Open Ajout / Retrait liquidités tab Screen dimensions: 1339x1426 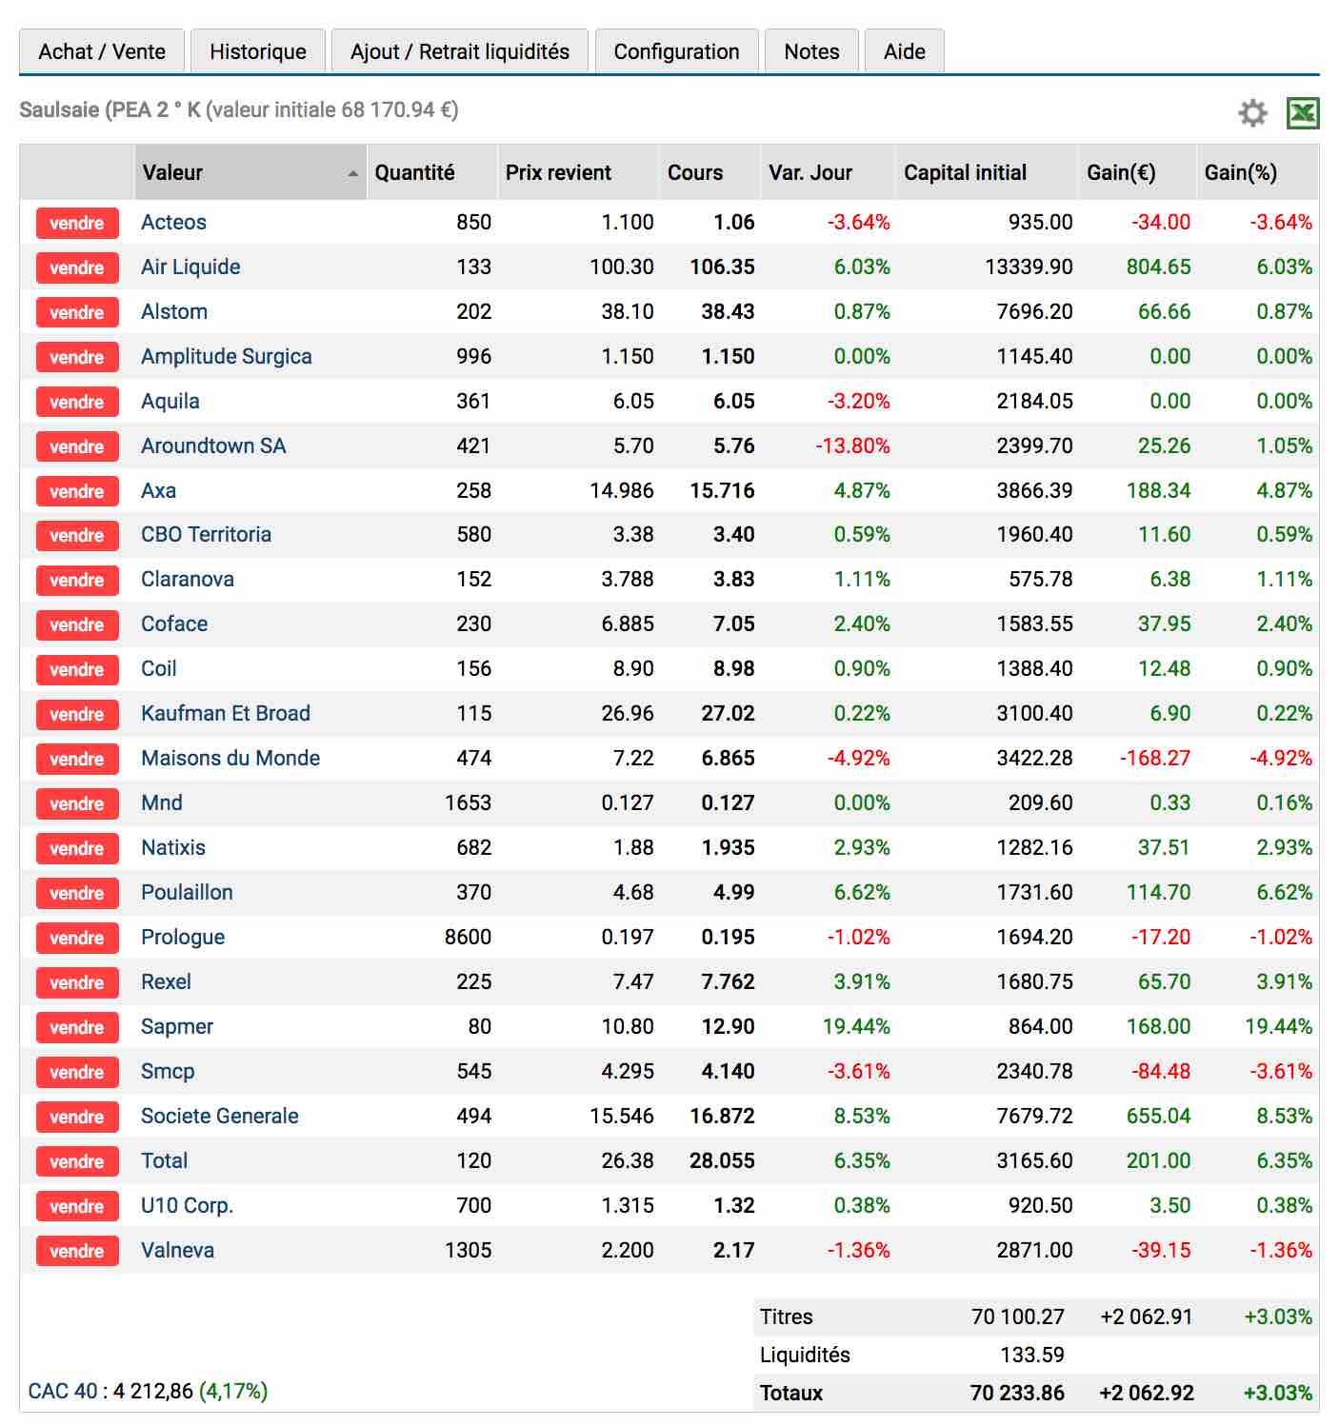[x=460, y=51]
